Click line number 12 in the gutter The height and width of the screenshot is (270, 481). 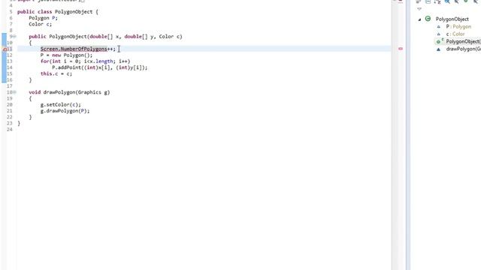tap(10, 55)
